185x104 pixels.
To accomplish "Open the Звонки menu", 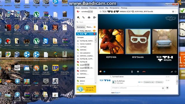I will coord(101,8).
